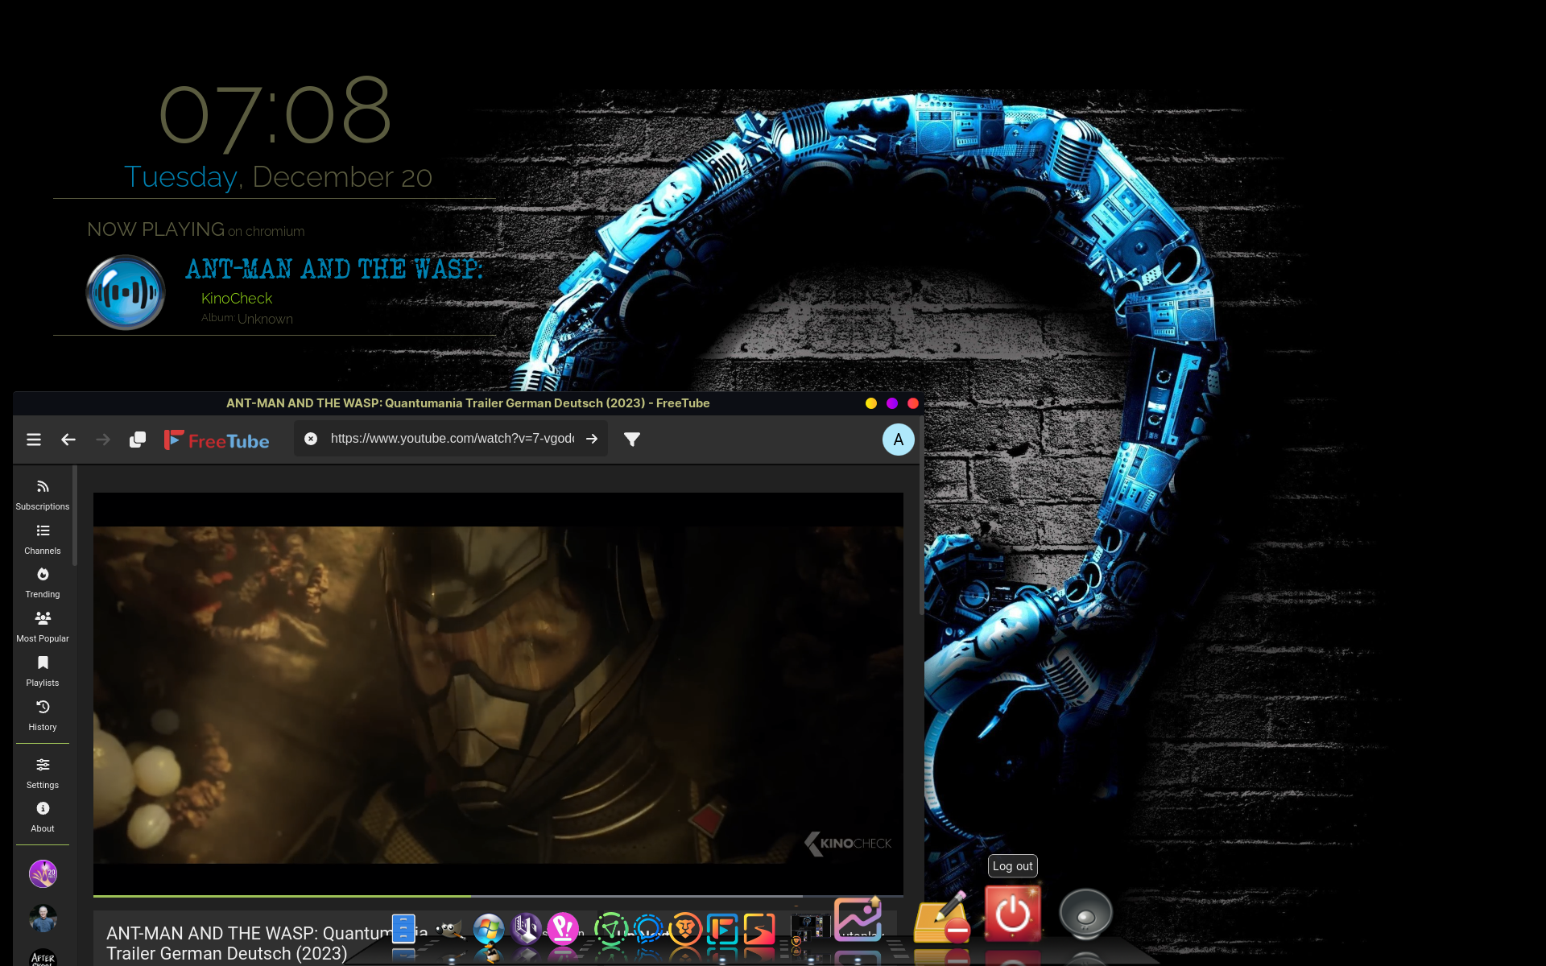Open Settings in the sidebar
This screenshot has width=1546, height=966.
click(43, 774)
